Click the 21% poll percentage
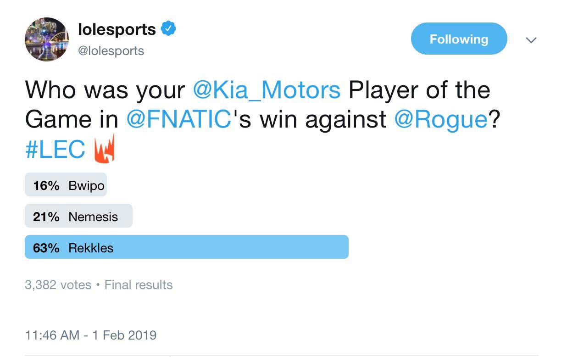Image resolution: width=567 pixels, height=357 pixels. (x=46, y=217)
